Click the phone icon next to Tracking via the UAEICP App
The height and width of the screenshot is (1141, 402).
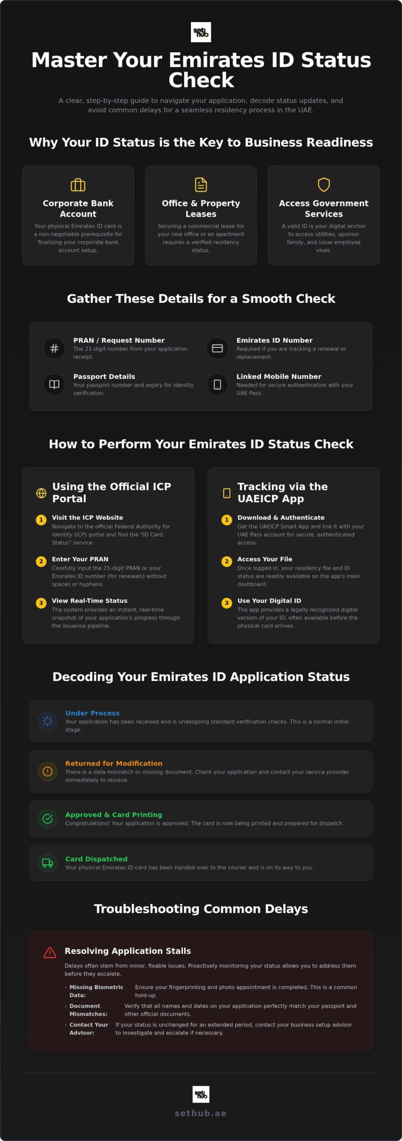click(227, 493)
